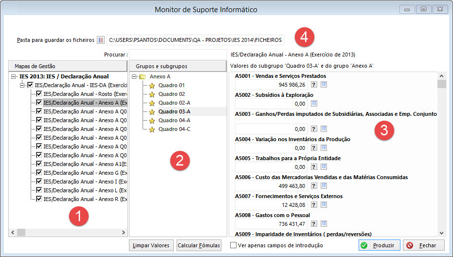This screenshot has width=453, height=257.
Task: Select Quadro 04-C subgroup
Action: [x=174, y=129]
